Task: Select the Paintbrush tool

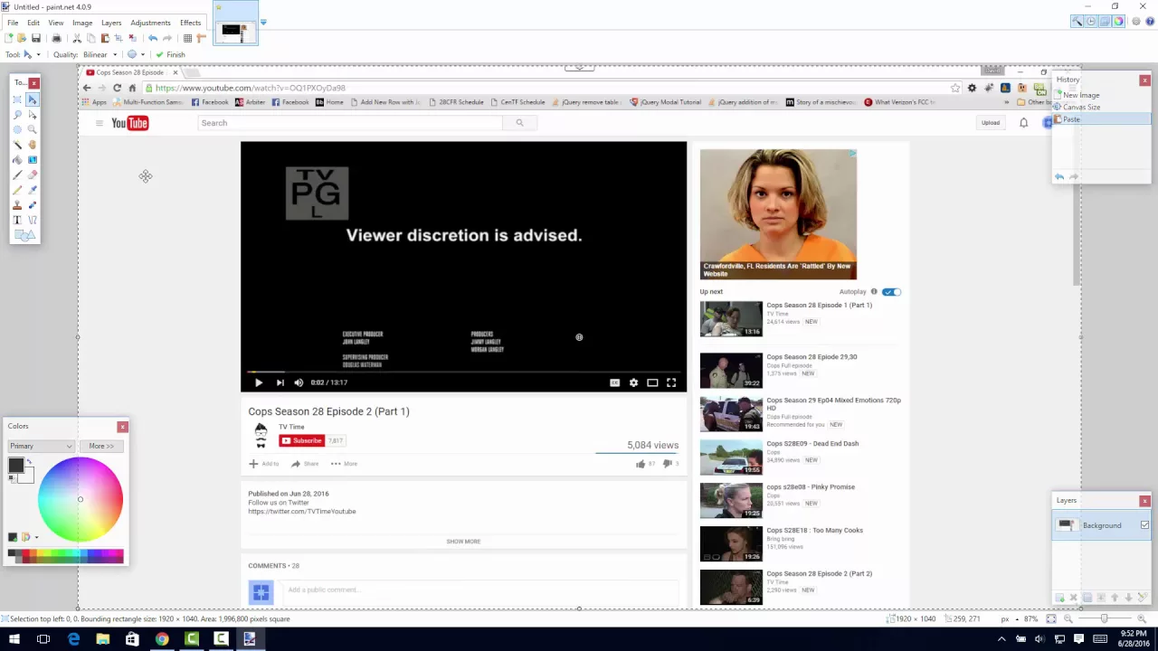Action: pyautogui.click(x=17, y=175)
